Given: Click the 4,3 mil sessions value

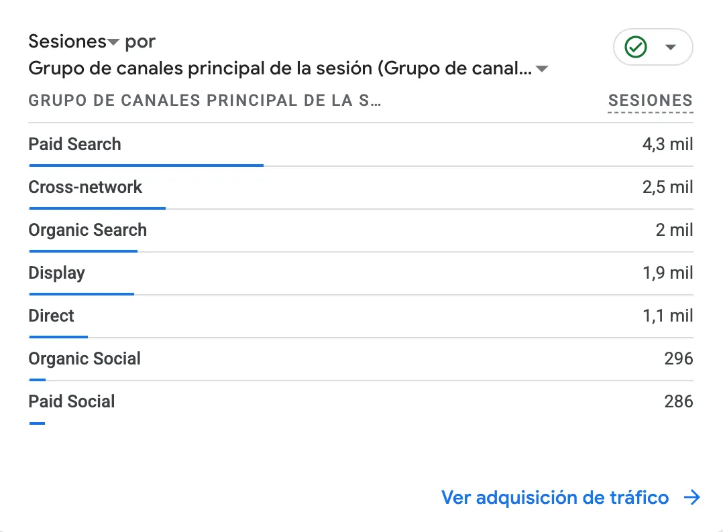Looking at the screenshot, I should 668,145.
